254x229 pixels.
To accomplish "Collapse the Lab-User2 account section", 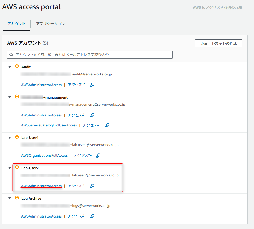I will tap(10, 168).
